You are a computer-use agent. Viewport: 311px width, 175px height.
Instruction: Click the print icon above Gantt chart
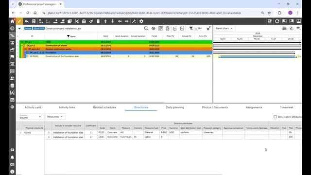pyautogui.click(x=298, y=28)
